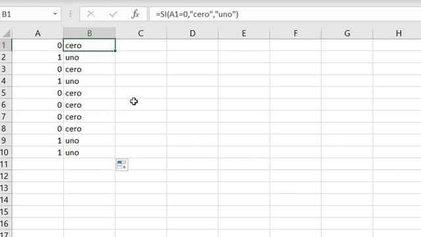This screenshot has height=237, width=421.
Task: Click cell A10 containing 1
Action: pos(37,152)
